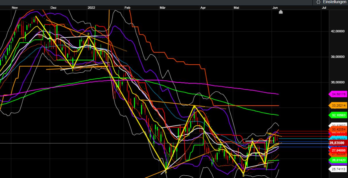This screenshot has width=348, height=178.
Task: Click the 39,00000 price axis label
Action: pos(337,57)
